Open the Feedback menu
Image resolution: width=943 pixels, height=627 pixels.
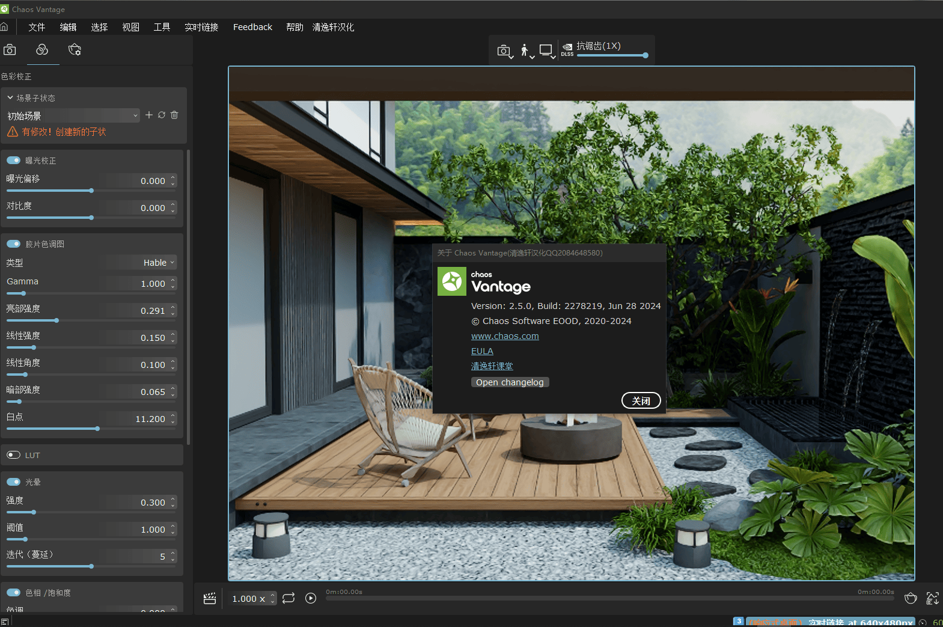tap(252, 27)
